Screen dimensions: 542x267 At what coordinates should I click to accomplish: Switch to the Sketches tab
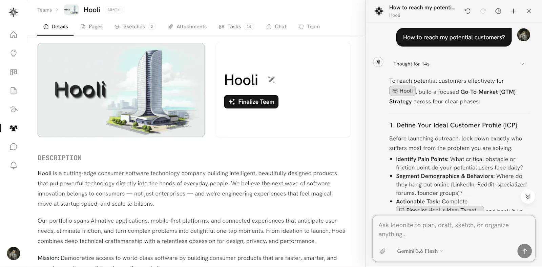[135, 26]
